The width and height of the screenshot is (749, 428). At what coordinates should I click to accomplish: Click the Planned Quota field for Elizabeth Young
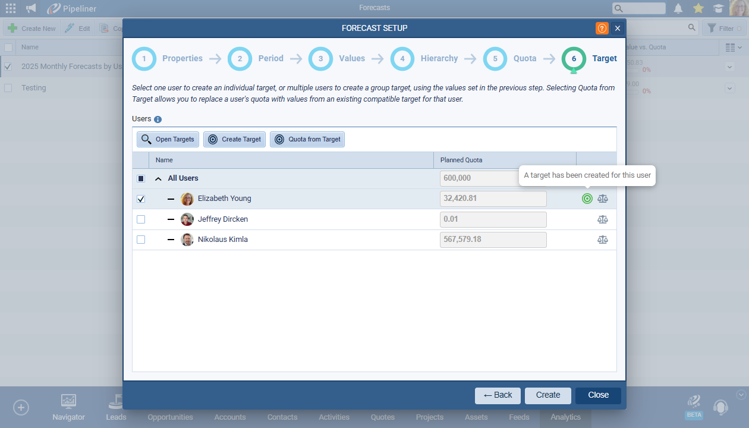pos(493,199)
